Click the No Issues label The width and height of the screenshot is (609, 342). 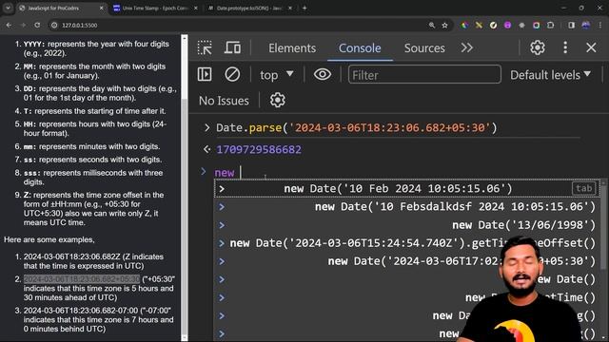(224, 101)
